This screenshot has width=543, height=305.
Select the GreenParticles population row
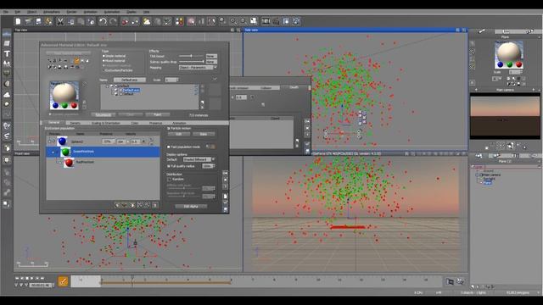(104, 152)
